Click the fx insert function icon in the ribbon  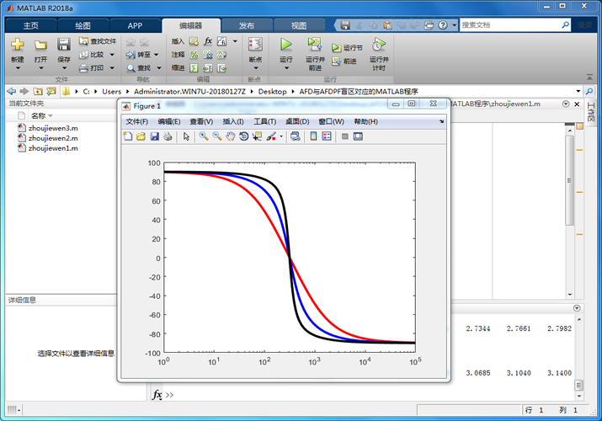[208, 41]
